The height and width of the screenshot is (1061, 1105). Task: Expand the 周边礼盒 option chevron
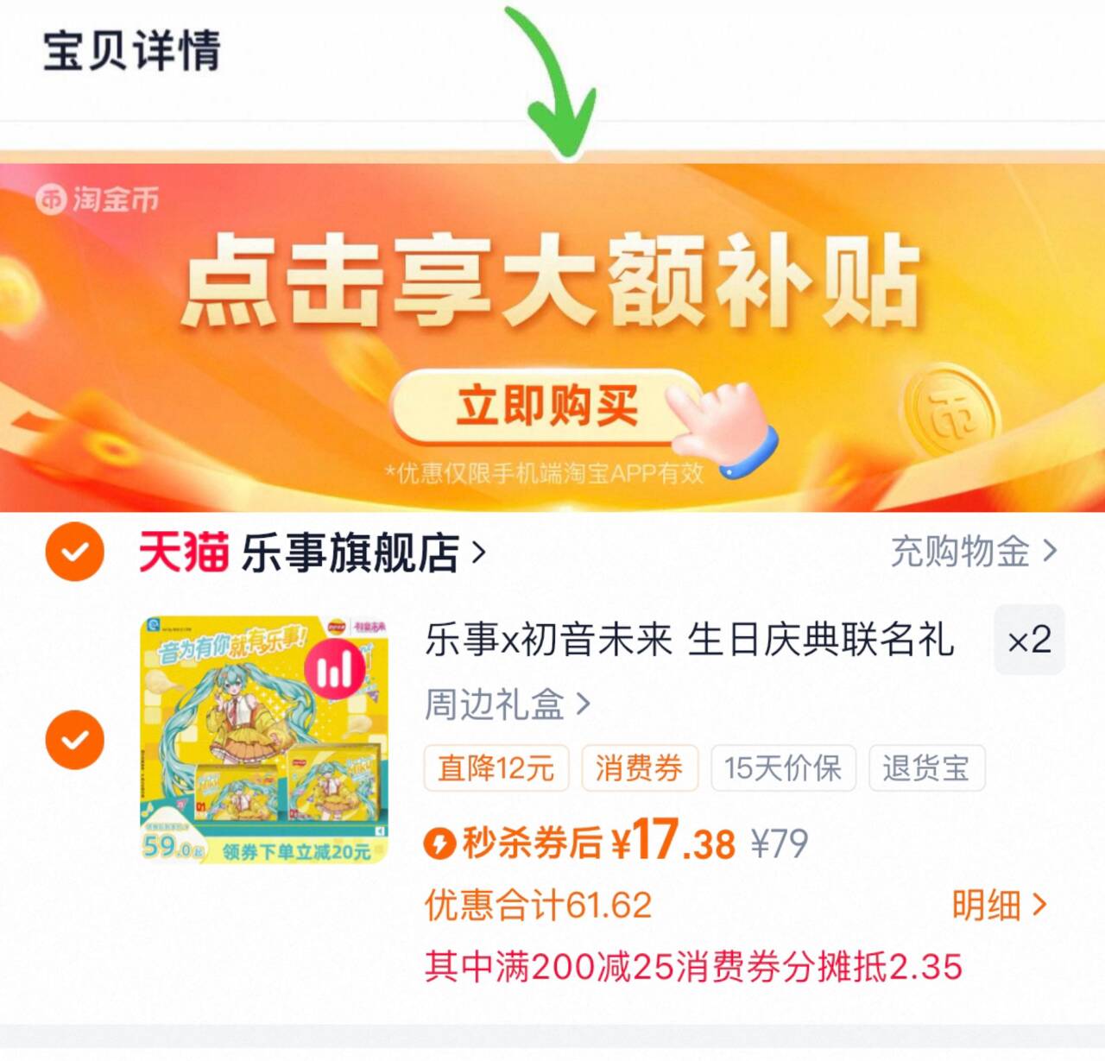(584, 704)
